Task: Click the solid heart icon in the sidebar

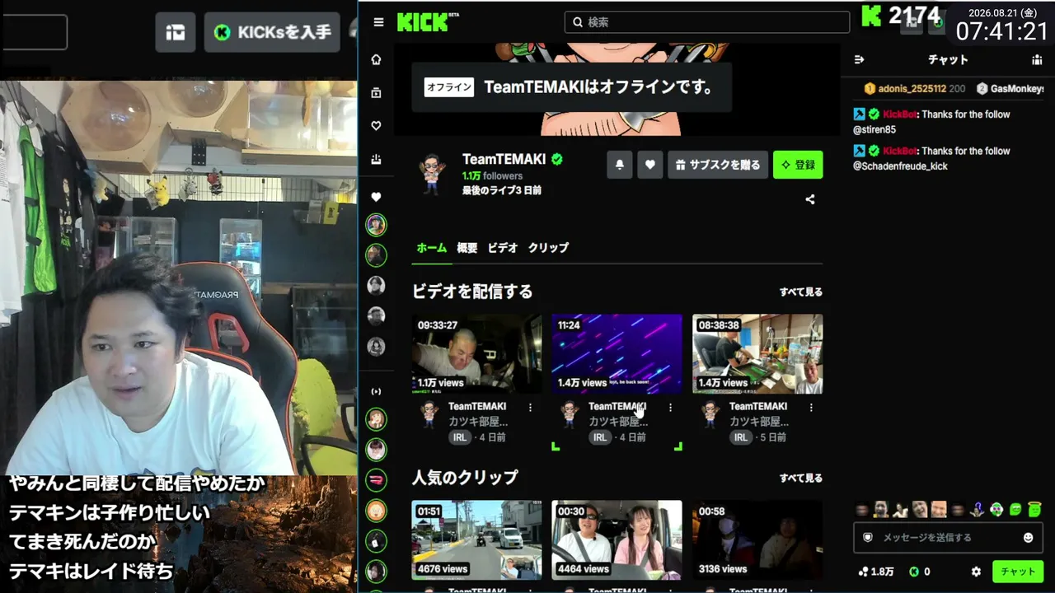Action: pyautogui.click(x=376, y=197)
